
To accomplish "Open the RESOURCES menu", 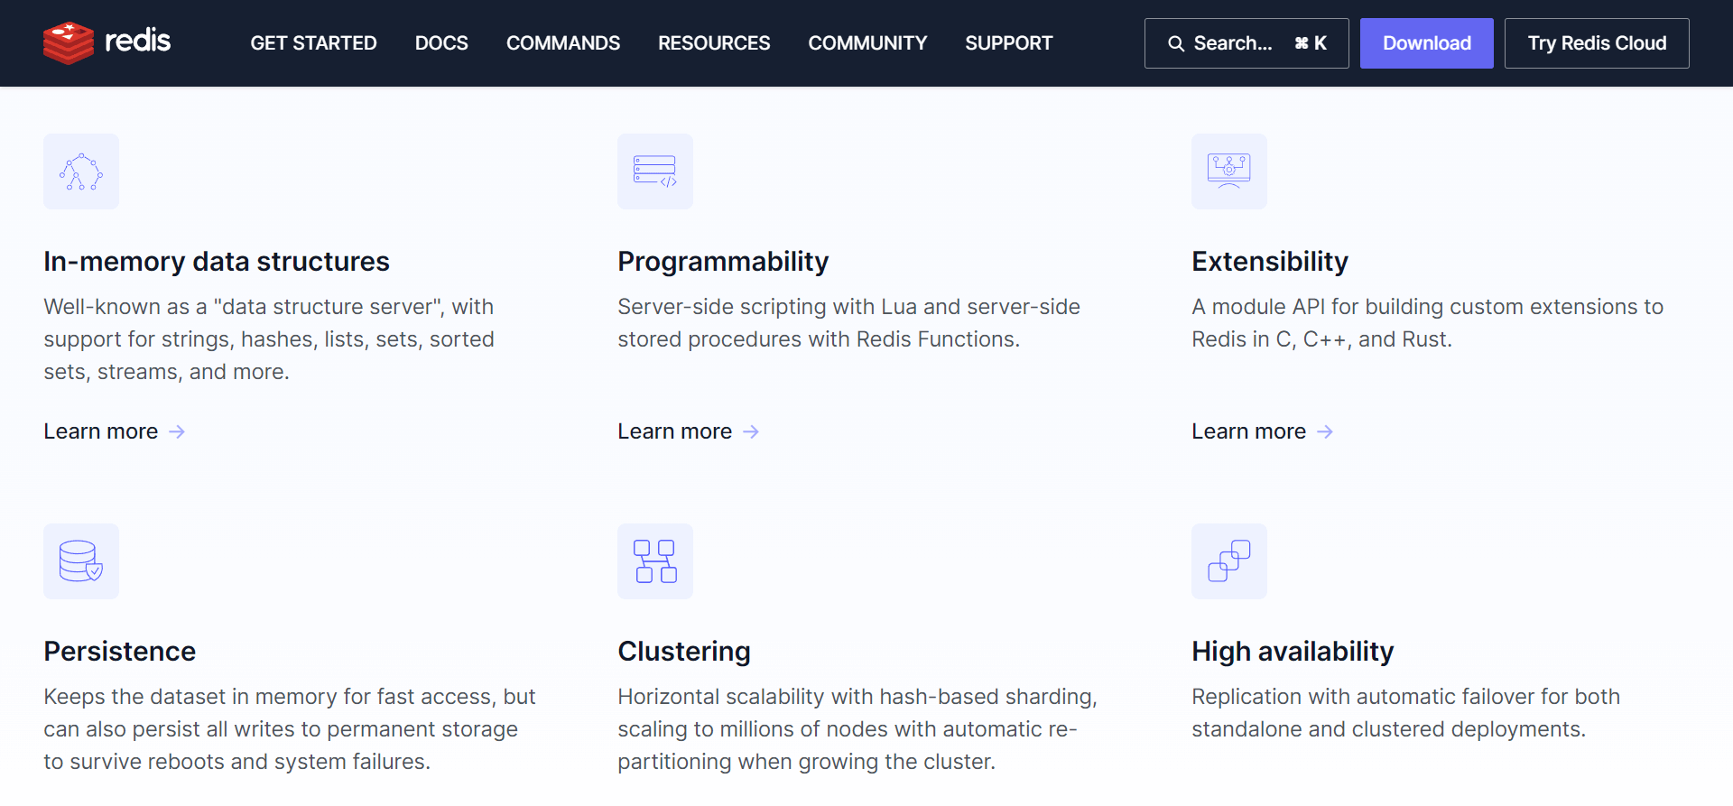I will pyautogui.click(x=714, y=43).
